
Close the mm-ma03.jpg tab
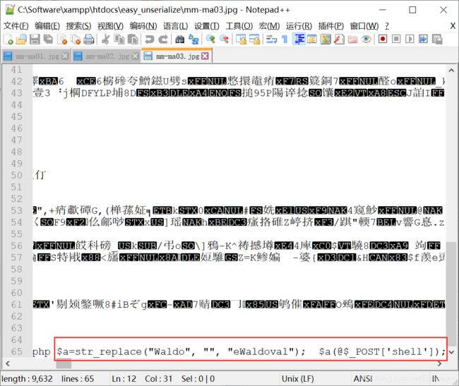tap(205, 56)
